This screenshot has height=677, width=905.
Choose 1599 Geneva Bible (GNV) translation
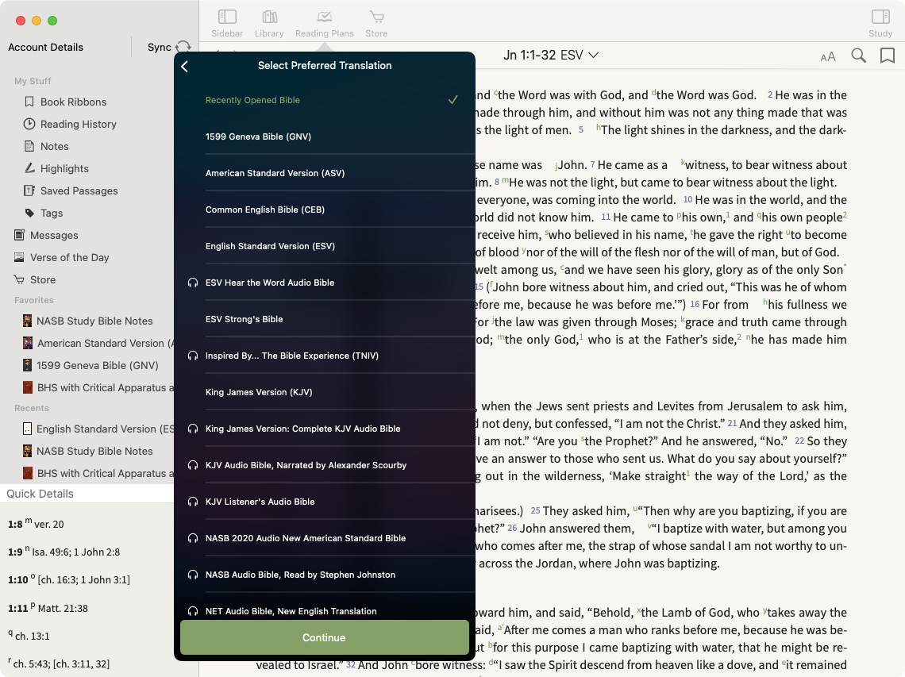[325, 137]
